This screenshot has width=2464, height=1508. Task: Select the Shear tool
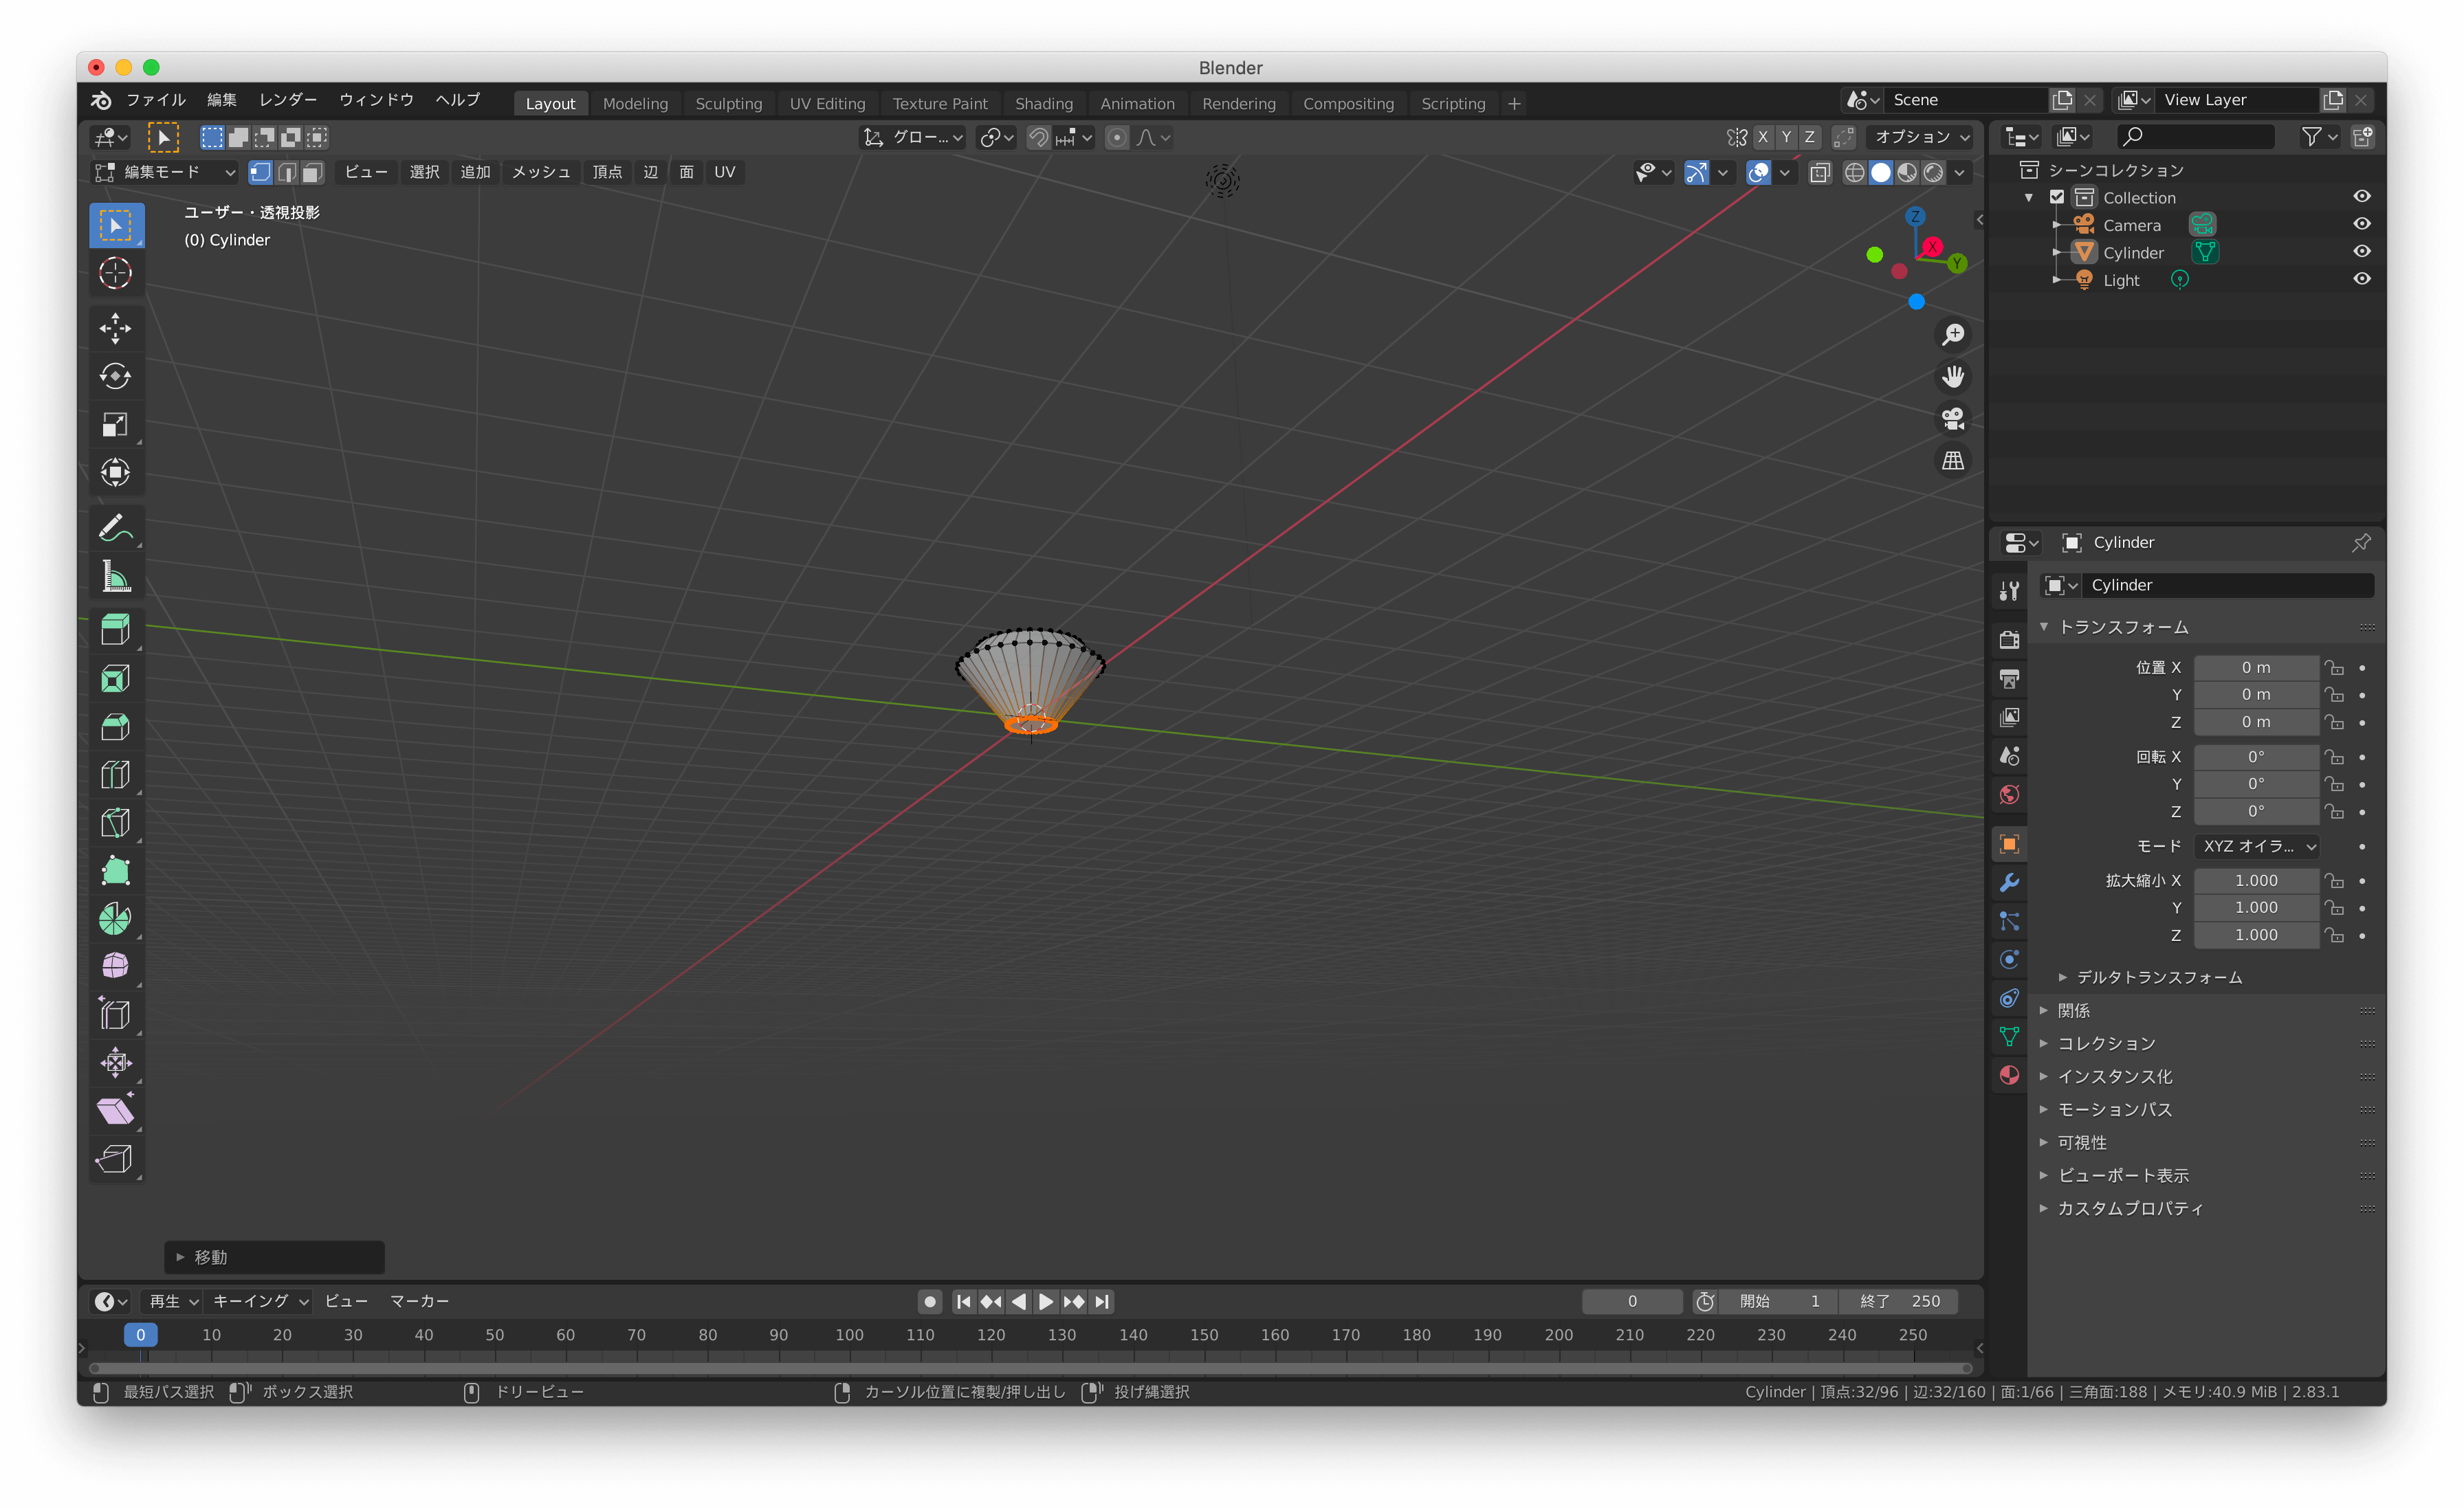115,1110
